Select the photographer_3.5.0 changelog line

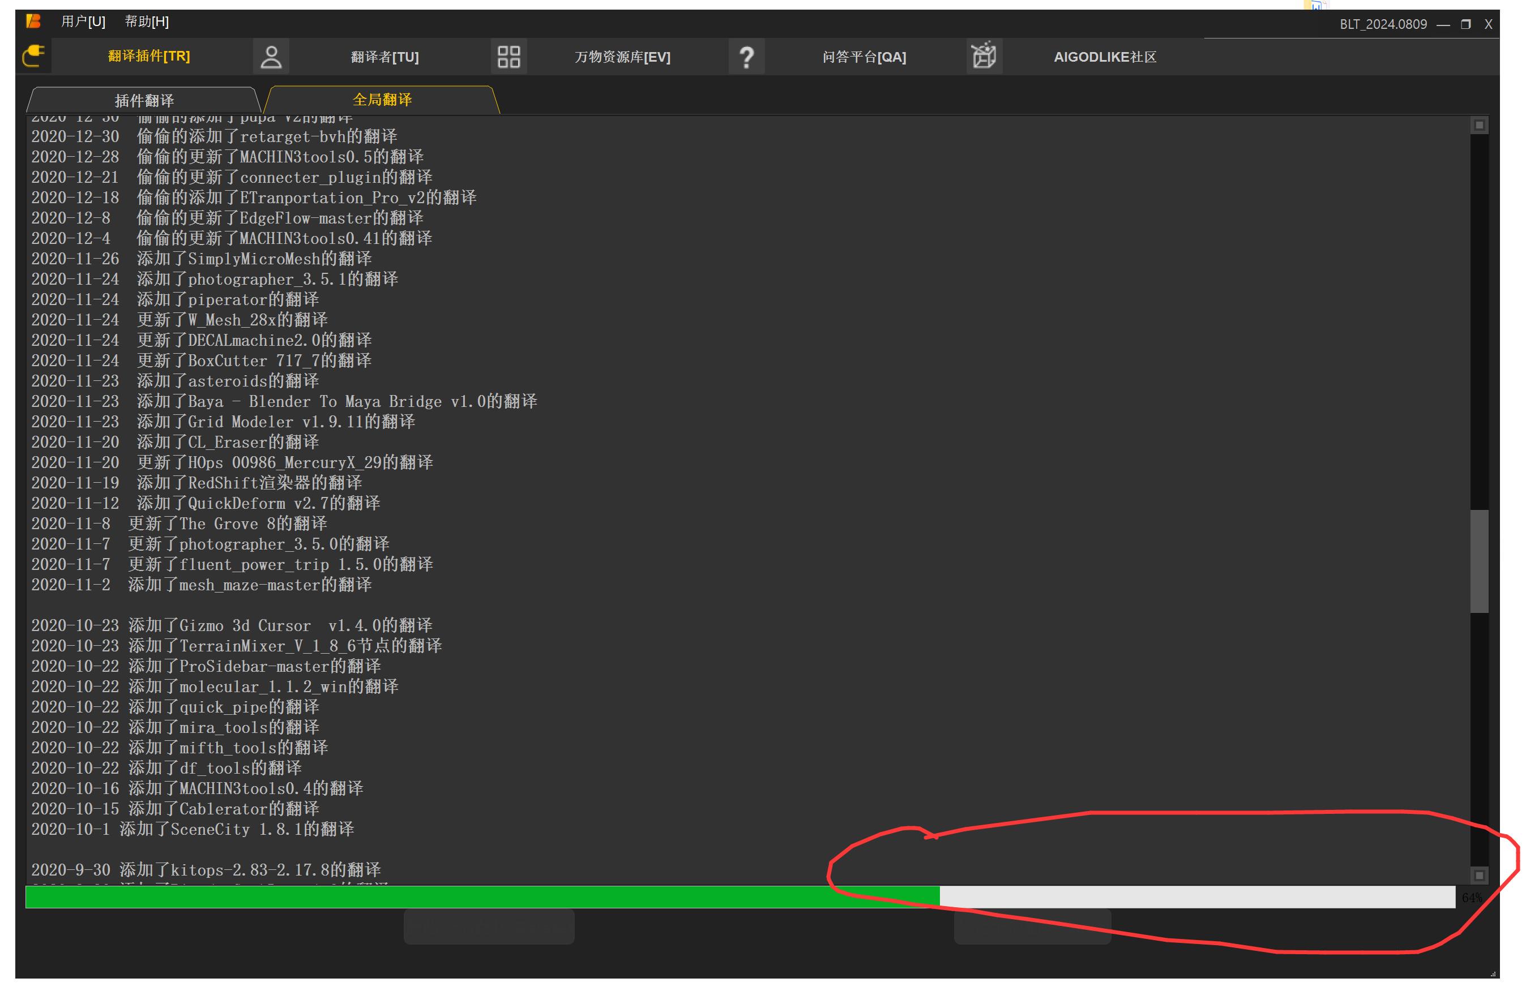click(210, 544)
